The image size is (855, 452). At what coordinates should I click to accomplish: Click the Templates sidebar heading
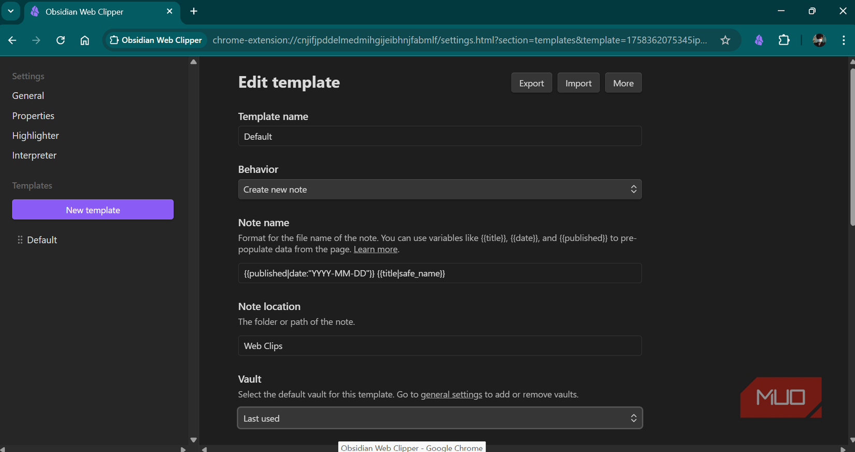[32, 185]
